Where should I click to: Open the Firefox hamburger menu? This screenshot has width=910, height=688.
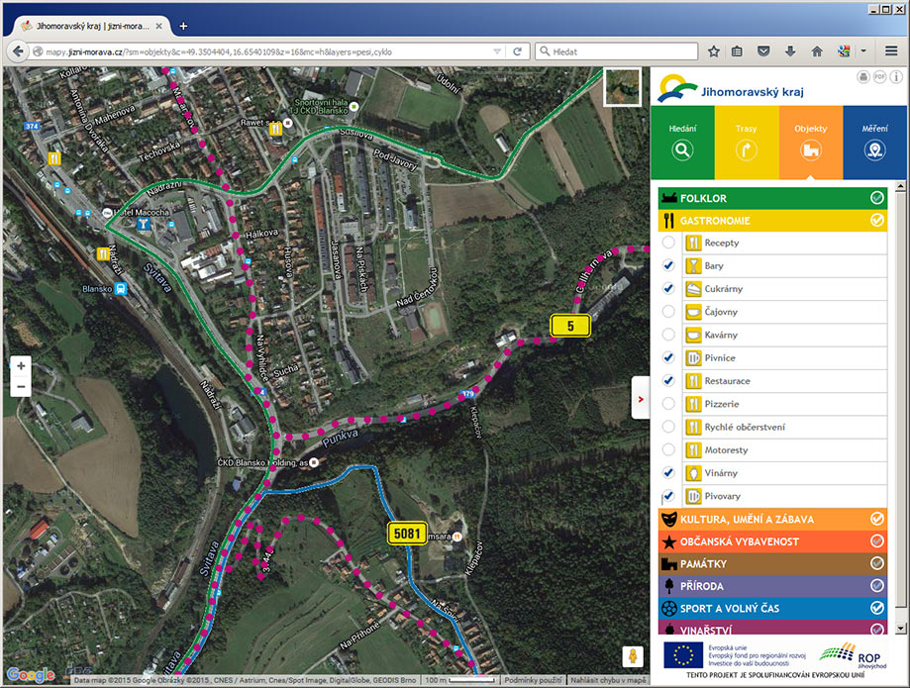[x=891, y=51]
